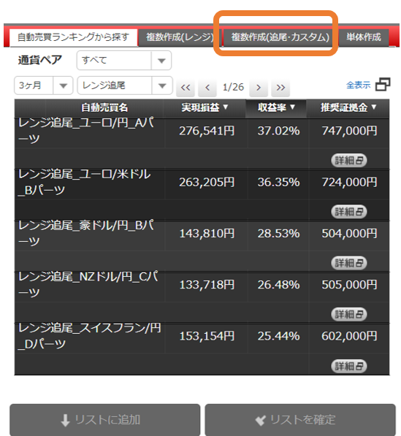Click the 504,000円 margin cell

click(x=350, y=234)
